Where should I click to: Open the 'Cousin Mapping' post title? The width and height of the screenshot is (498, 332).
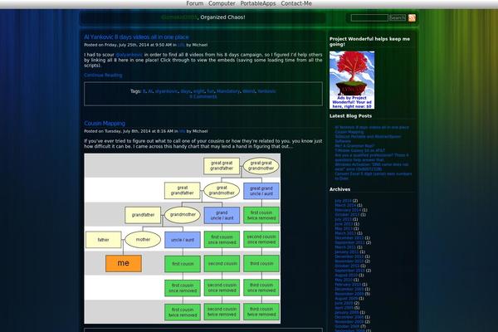105,124
